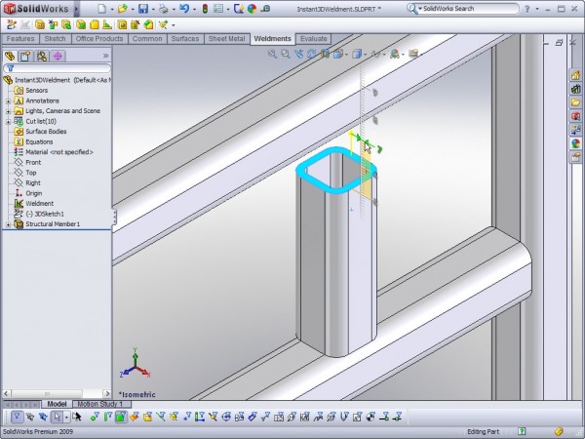Open the File Explorer task pane tab
This screenshot has height=439, width=585.
click(575, 101)
